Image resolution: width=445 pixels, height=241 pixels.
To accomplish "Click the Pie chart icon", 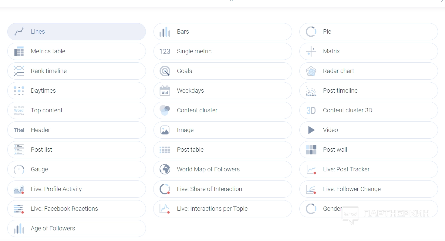I will pos(311,32).
